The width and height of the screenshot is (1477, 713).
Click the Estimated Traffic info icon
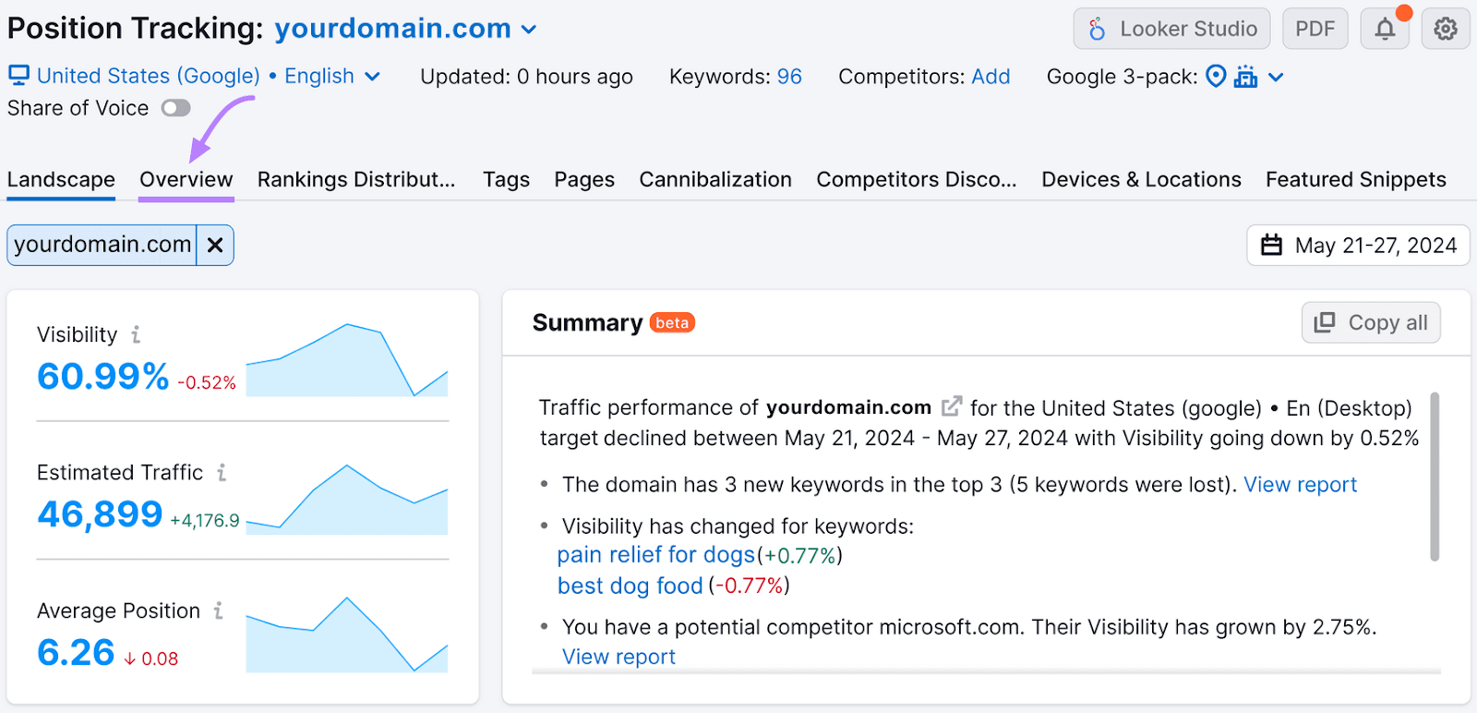pyautogui.click(x=222, y=473)
